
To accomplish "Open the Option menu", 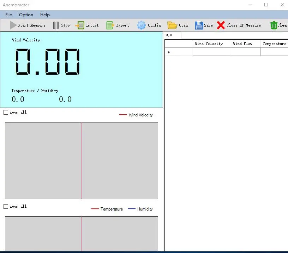I will click(26, 15).
